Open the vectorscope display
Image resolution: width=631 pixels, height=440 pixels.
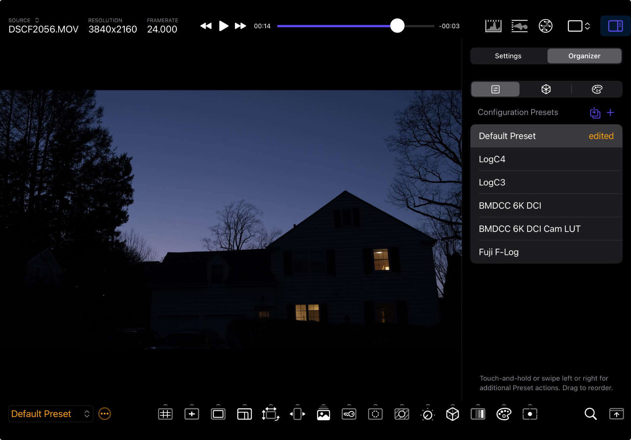pyautogui.click(x=545, y=26)
